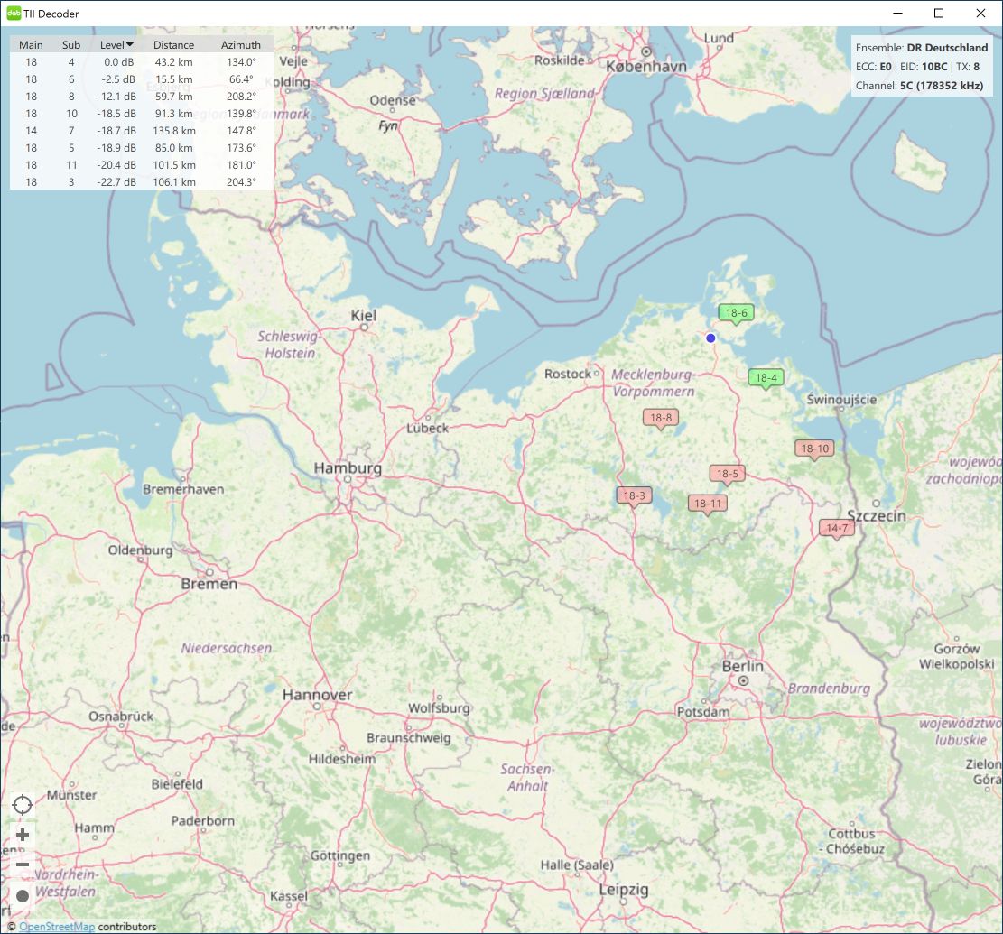Viewport: 1003px width, 934px height.
Task: Select the green 18-4 transmitter marker
Action: [766, 377]
